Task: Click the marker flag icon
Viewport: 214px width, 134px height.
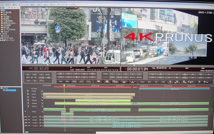Action: pyautogui.click(x=199, y=82)
